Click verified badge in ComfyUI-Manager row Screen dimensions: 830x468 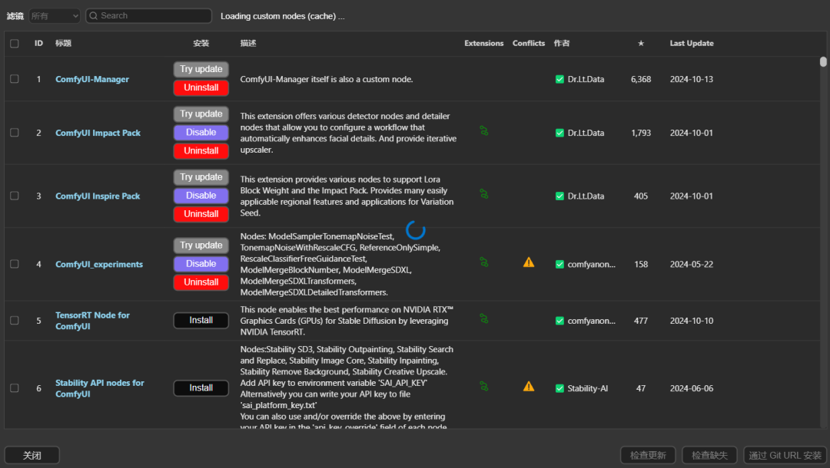(559, 79)
